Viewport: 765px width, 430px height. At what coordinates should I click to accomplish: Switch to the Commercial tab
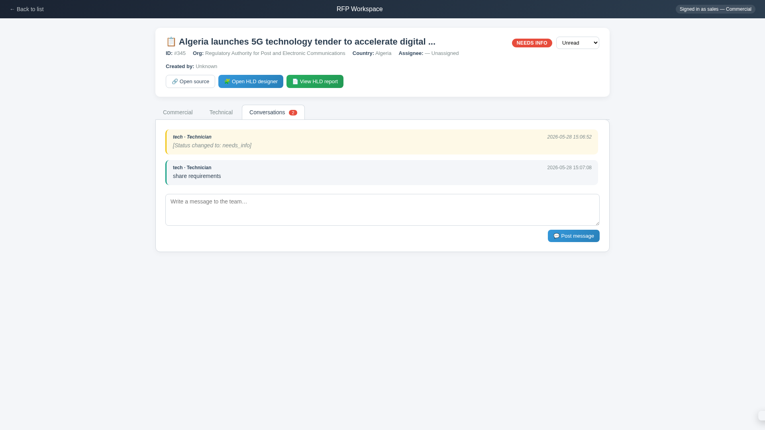pyautogui.click(x=178, y=112)
